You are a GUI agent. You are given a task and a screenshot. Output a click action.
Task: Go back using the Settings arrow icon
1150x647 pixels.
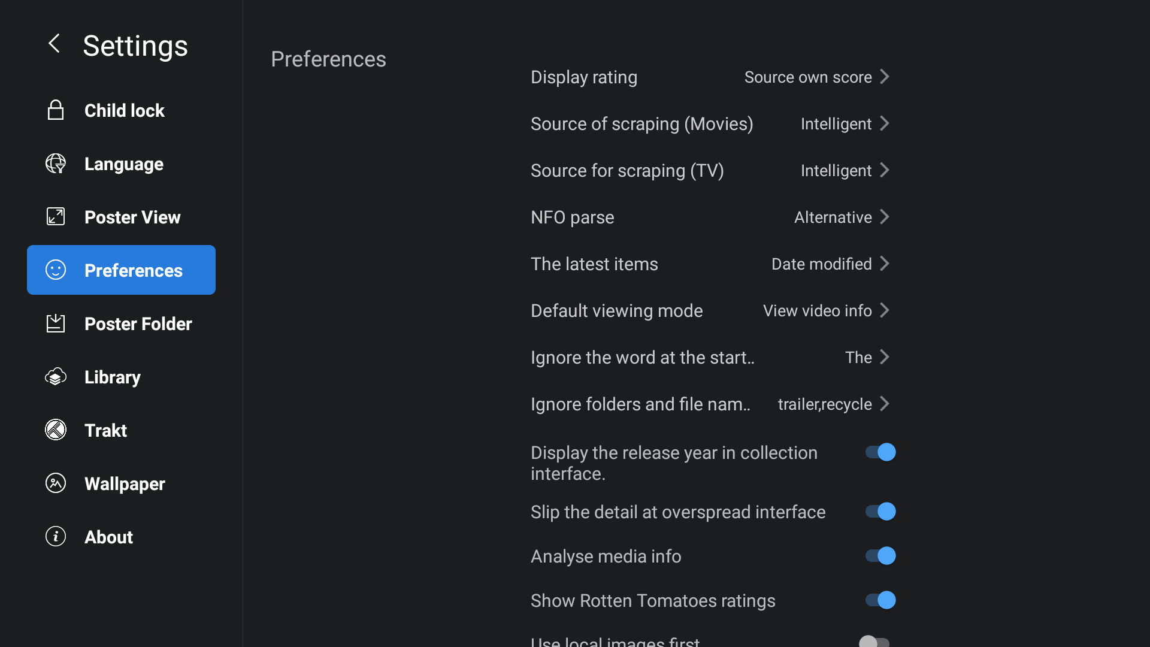55,43
